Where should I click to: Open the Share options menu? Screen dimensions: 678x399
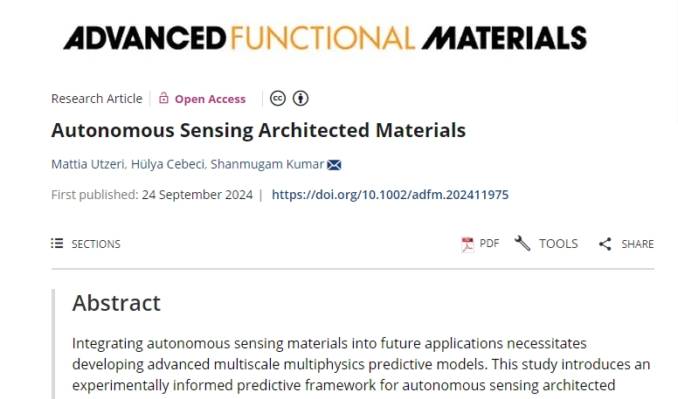point(637,244)
